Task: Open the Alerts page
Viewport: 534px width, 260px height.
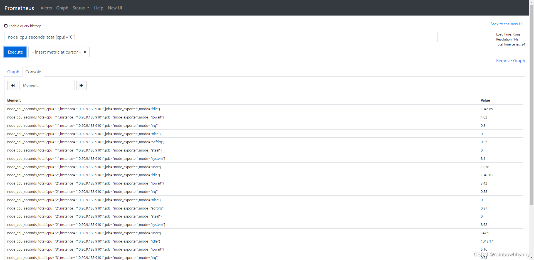Action: click(x=46, y=8)
